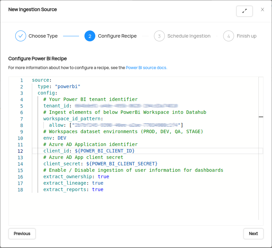Click line number 18 in the gutter
The image size is (272, 248).
pyautogui.click(x=20, y=190)
